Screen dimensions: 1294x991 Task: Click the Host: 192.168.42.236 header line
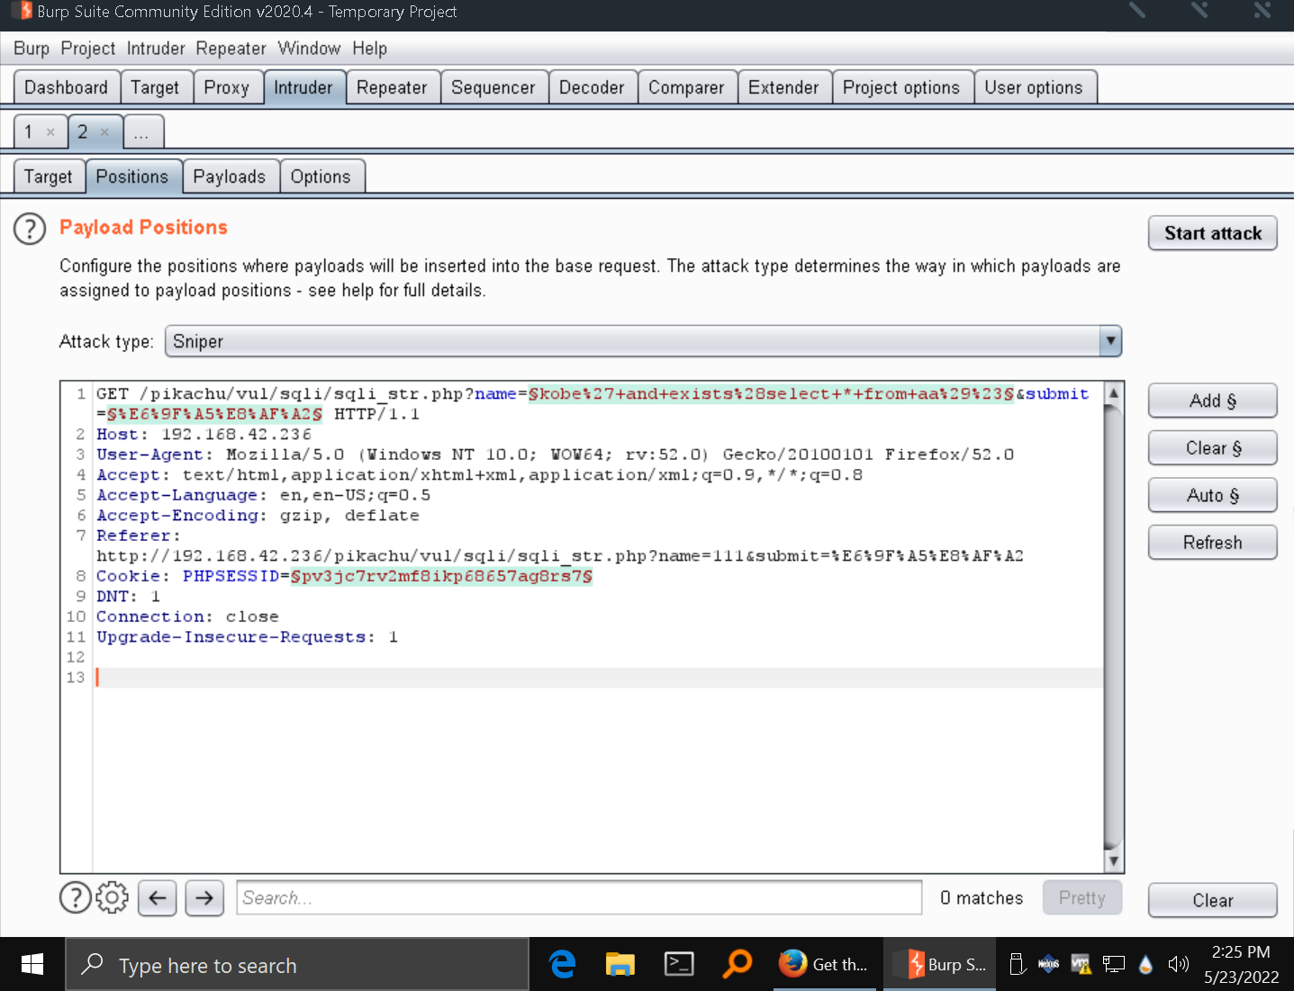click(204, 434)
